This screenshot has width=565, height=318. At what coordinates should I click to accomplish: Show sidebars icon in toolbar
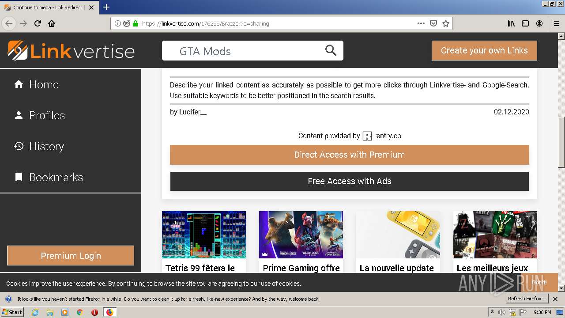[x=525, y=23]
